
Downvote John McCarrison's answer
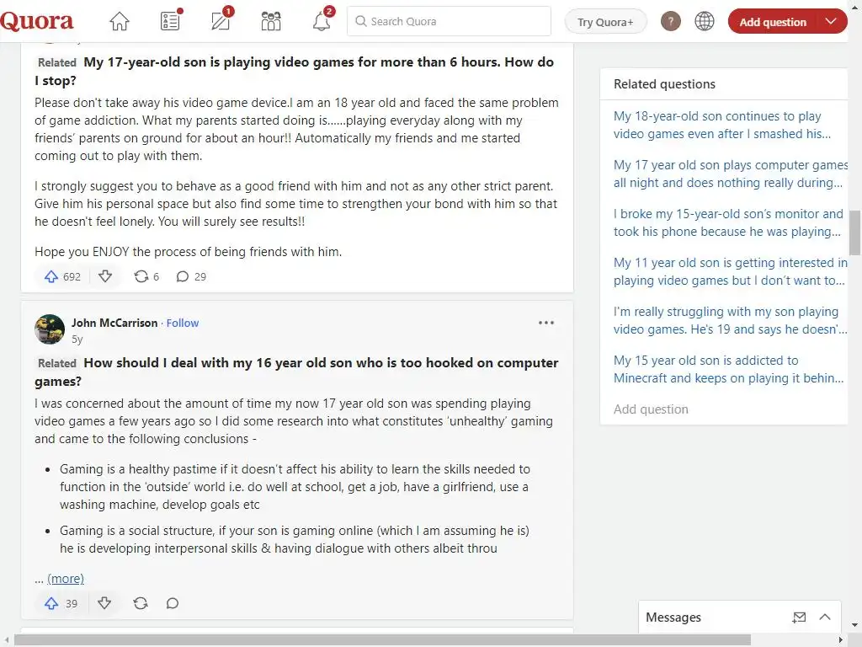pos(104,603)
